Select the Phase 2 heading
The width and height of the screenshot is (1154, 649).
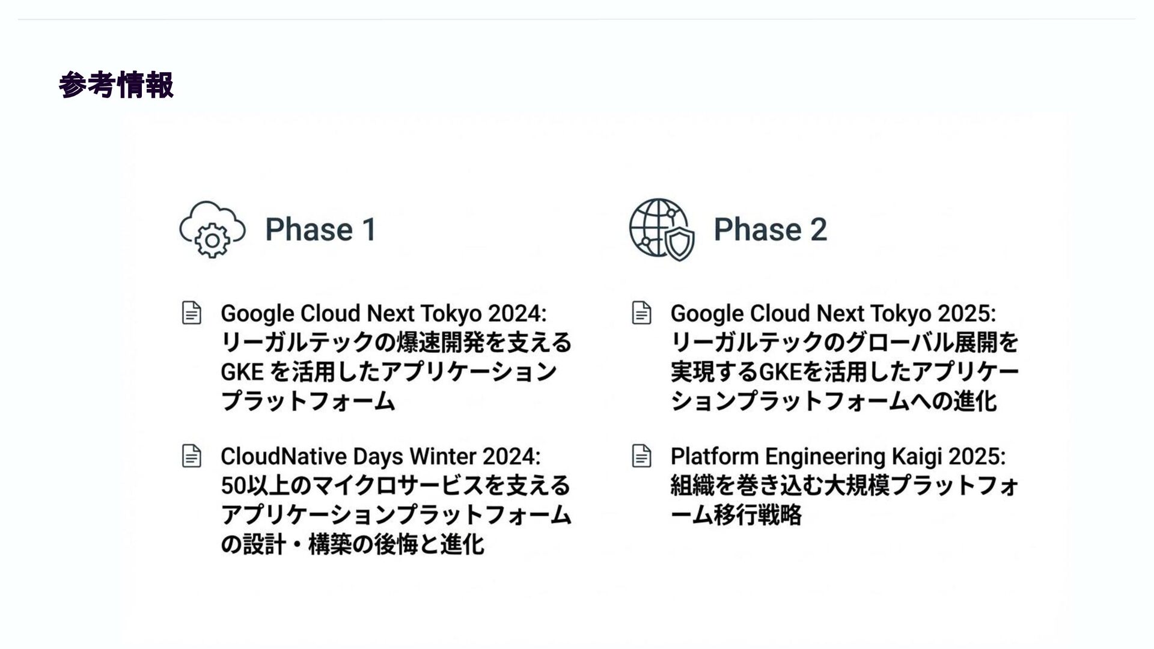tap(770, 230)
